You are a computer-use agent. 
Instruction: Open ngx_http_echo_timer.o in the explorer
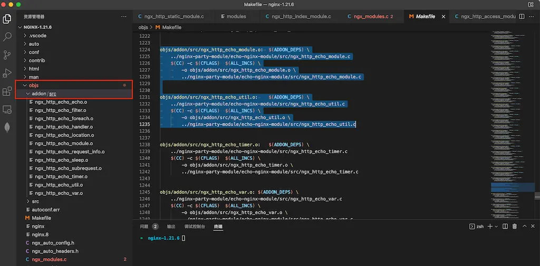pyautogui.click(x=61, y=176)
